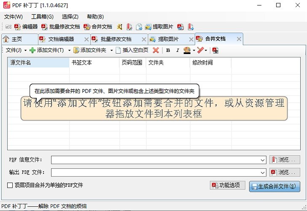This screenshot has height=211, width=307.
Task: Toggle bold B for bookmark text
Action: click(x=168, y=50)
